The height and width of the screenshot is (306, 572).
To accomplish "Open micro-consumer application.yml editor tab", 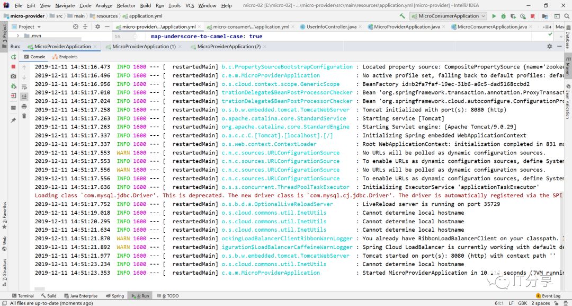I will tap(251, 27).
